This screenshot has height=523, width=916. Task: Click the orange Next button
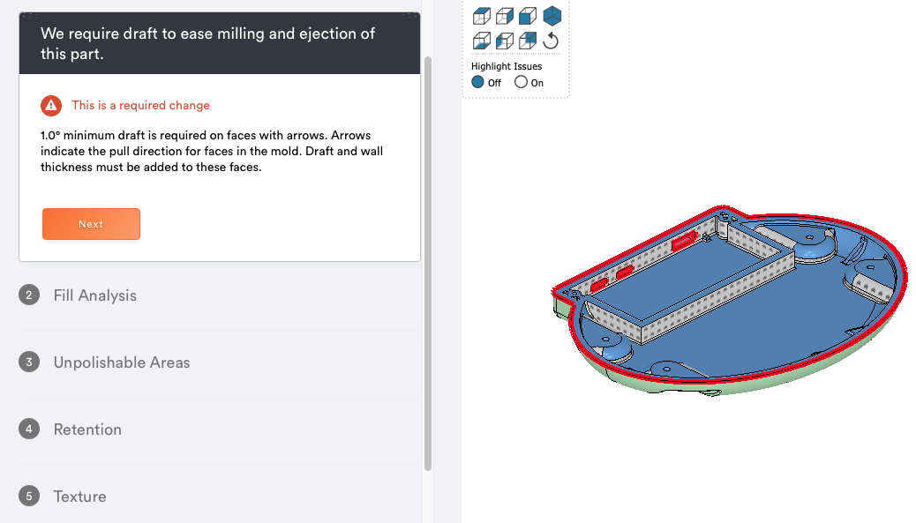[x=91, y=224]
